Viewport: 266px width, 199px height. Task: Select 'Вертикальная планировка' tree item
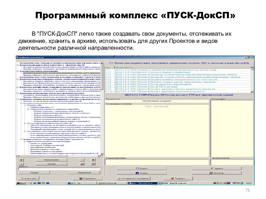[43, 147]
